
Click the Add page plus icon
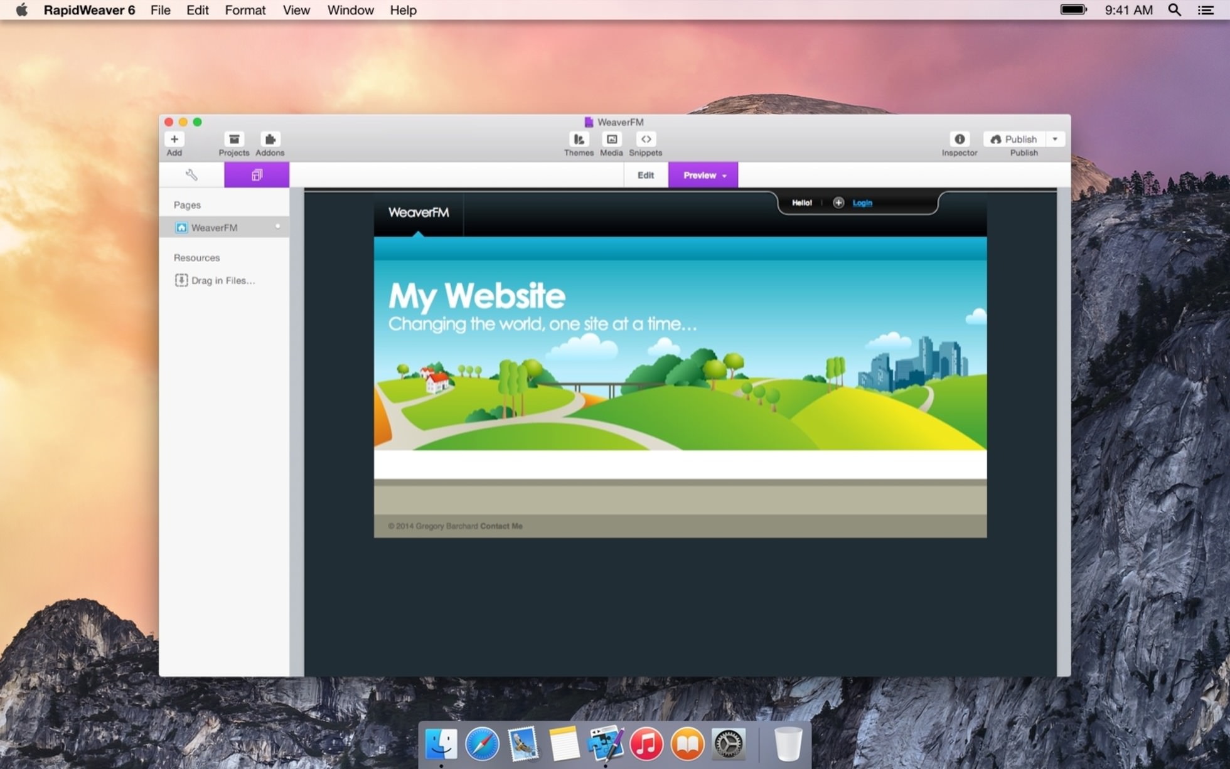coord(174,139)
